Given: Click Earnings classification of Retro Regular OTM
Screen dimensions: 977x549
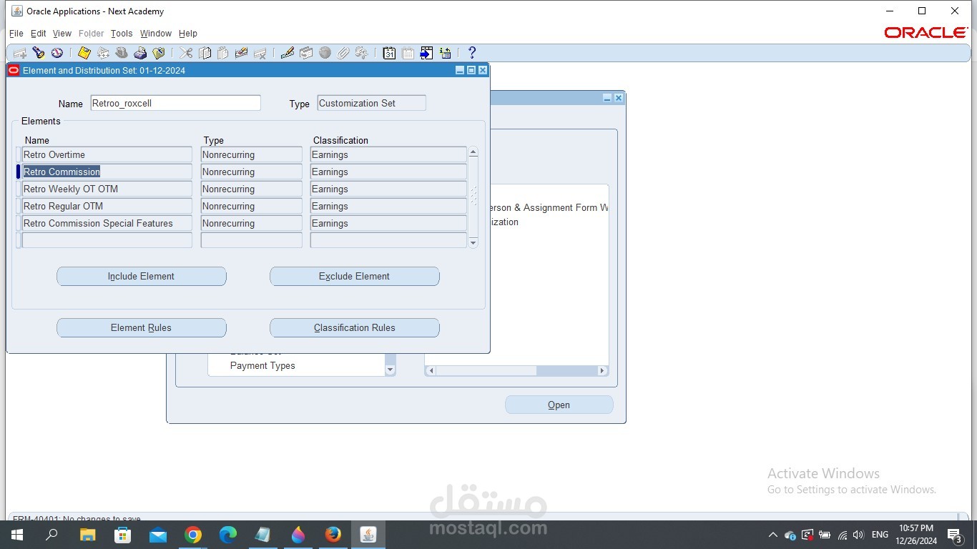Looking at the screenshot, I should point(388,206).
